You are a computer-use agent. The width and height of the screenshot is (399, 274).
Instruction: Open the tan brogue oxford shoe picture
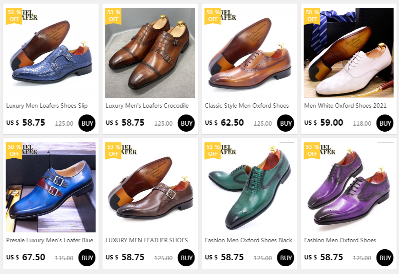tap(250, 53)
